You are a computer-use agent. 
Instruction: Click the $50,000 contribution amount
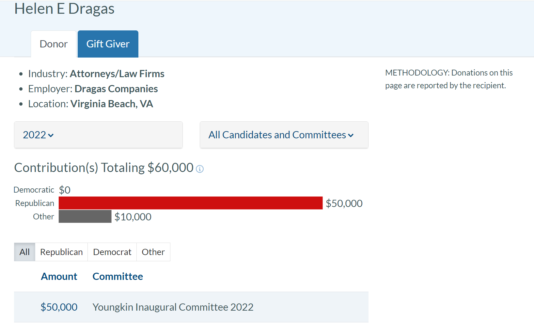[59, 307]
